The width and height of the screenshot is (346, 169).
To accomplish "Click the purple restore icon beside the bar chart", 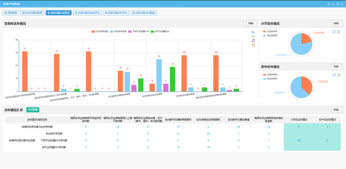I will (253, 40).
